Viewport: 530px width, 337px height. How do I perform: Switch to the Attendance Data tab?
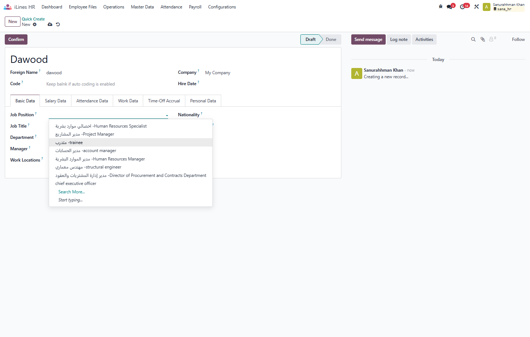pos(92,101)
